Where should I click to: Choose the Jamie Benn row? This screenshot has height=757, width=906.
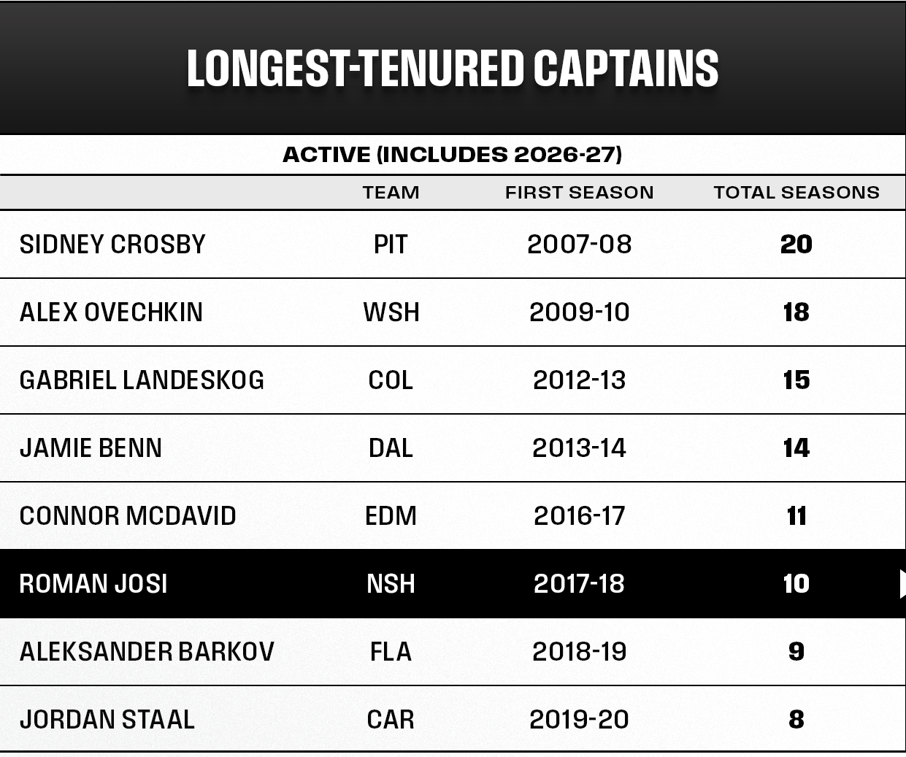click(x=453, y=448)
